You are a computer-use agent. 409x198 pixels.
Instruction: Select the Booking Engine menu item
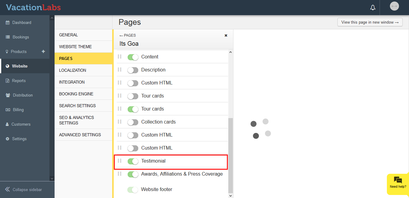tap(76, 94)
